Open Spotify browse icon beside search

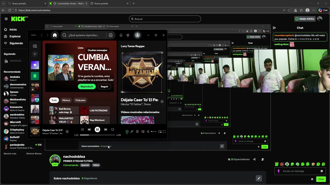[111, 35]
